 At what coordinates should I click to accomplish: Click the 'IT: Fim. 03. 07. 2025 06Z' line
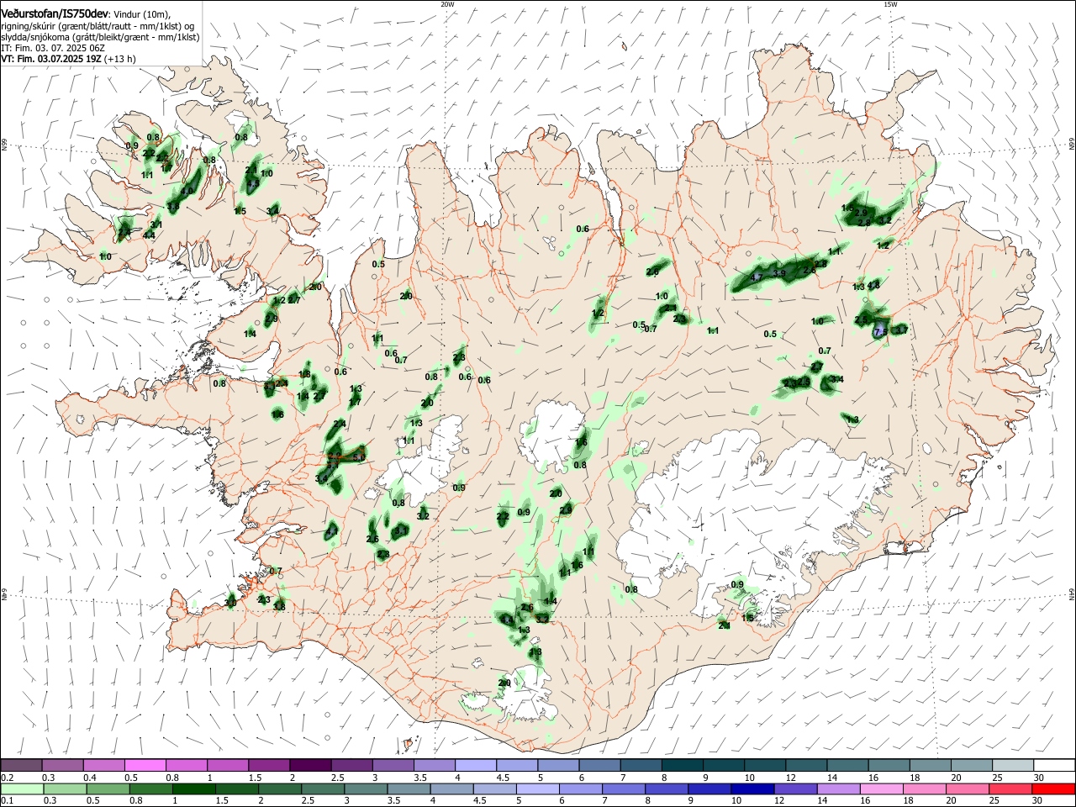[x=53, y=48]
